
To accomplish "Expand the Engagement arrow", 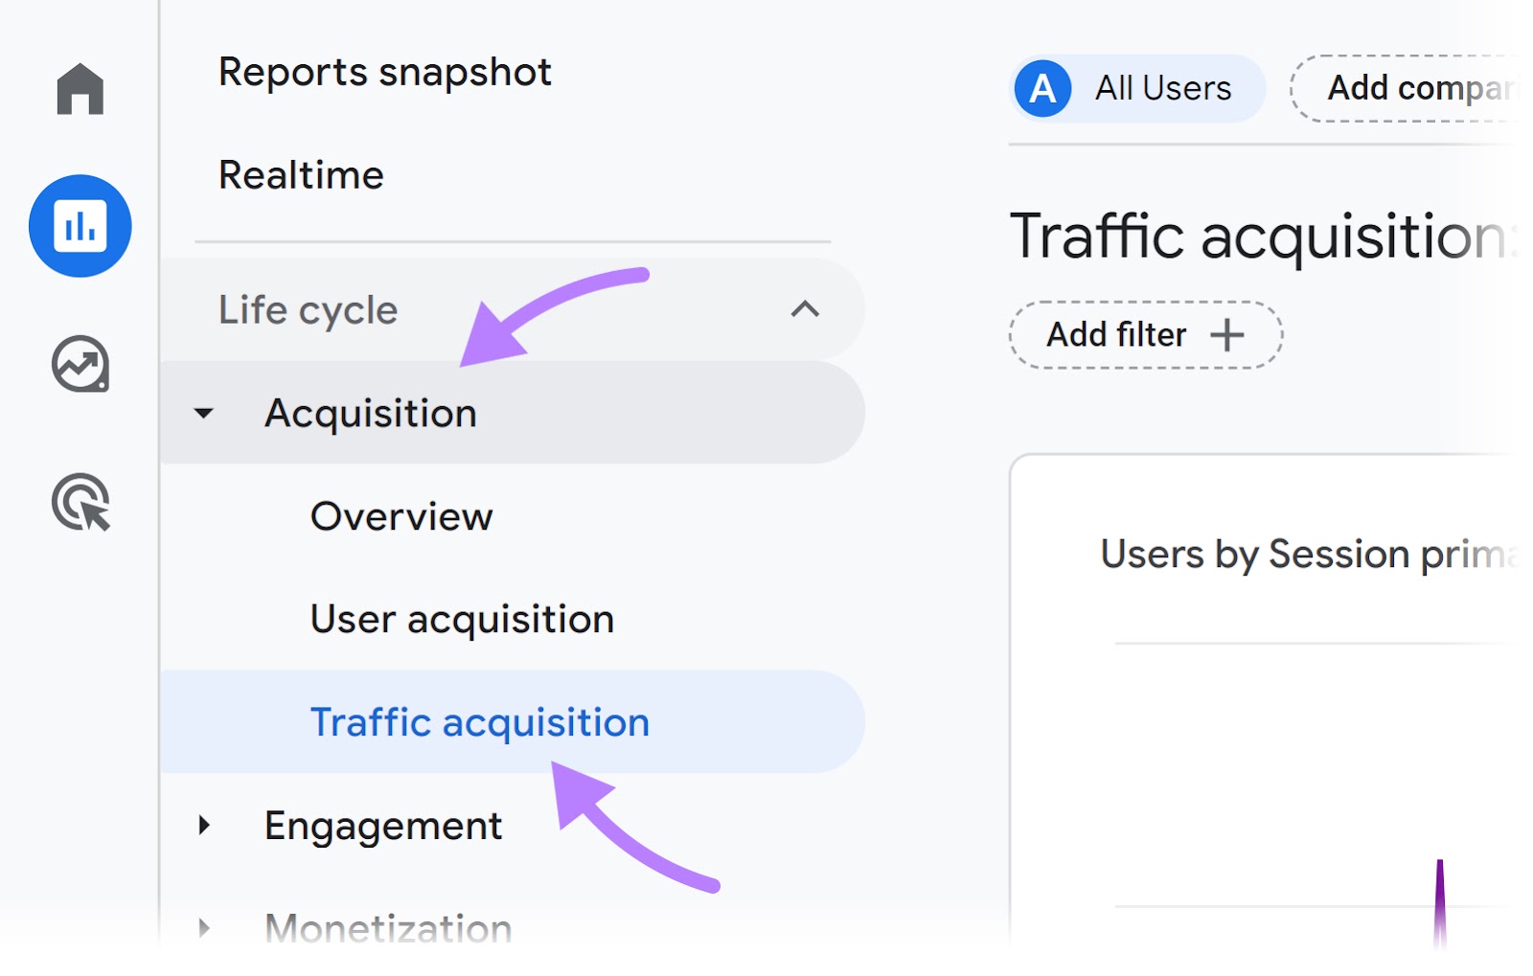I will (203, 826).
